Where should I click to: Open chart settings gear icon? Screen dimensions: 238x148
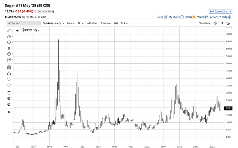(x=215, y=23)
